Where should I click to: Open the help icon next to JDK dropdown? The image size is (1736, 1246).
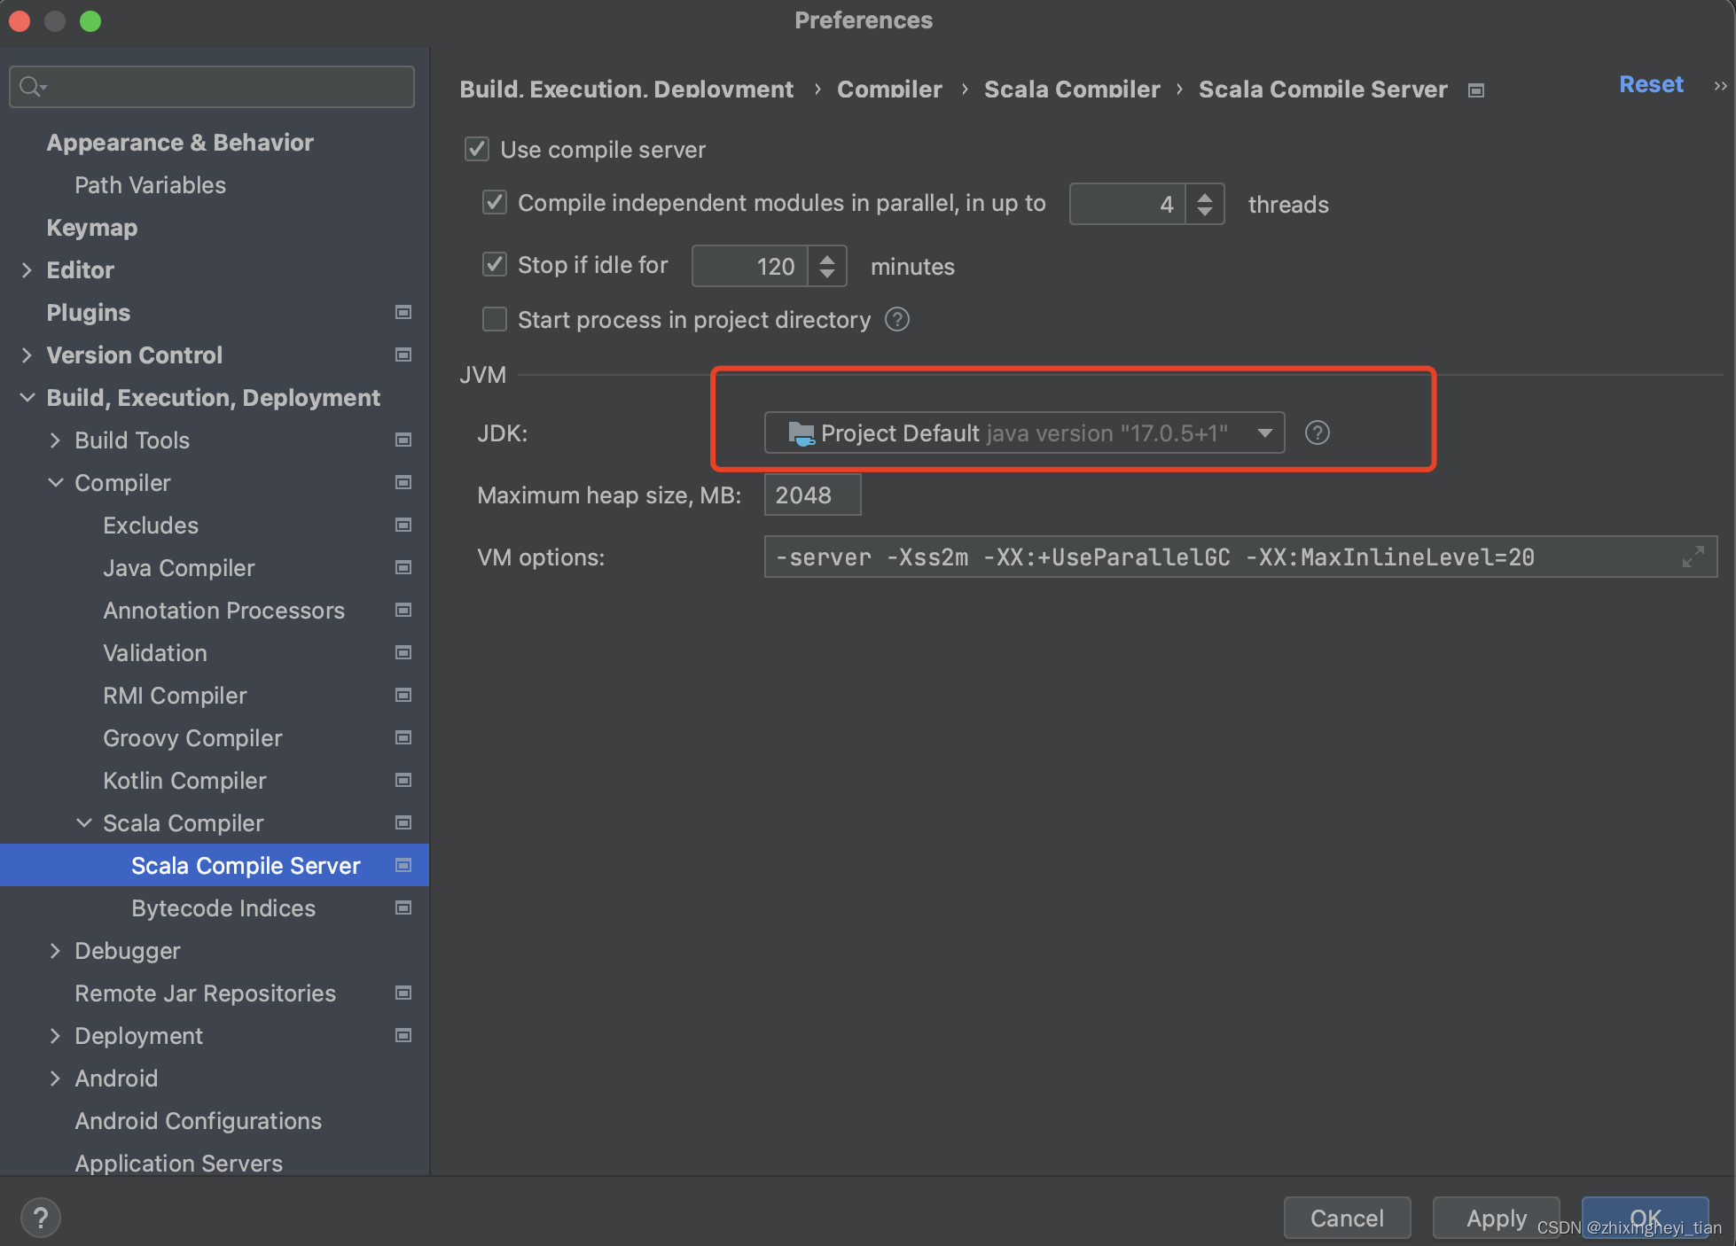[1318, 432]
